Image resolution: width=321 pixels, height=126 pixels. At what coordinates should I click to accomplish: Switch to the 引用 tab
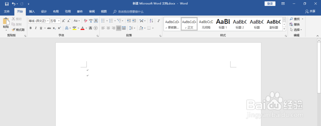(x=68, y=12)
